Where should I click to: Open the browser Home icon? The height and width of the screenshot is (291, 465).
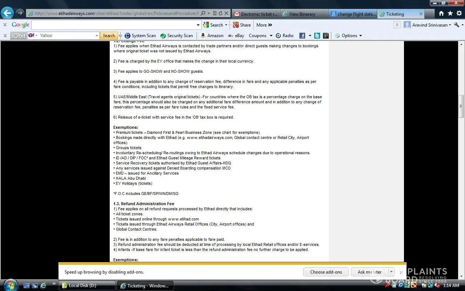(441, 13)
